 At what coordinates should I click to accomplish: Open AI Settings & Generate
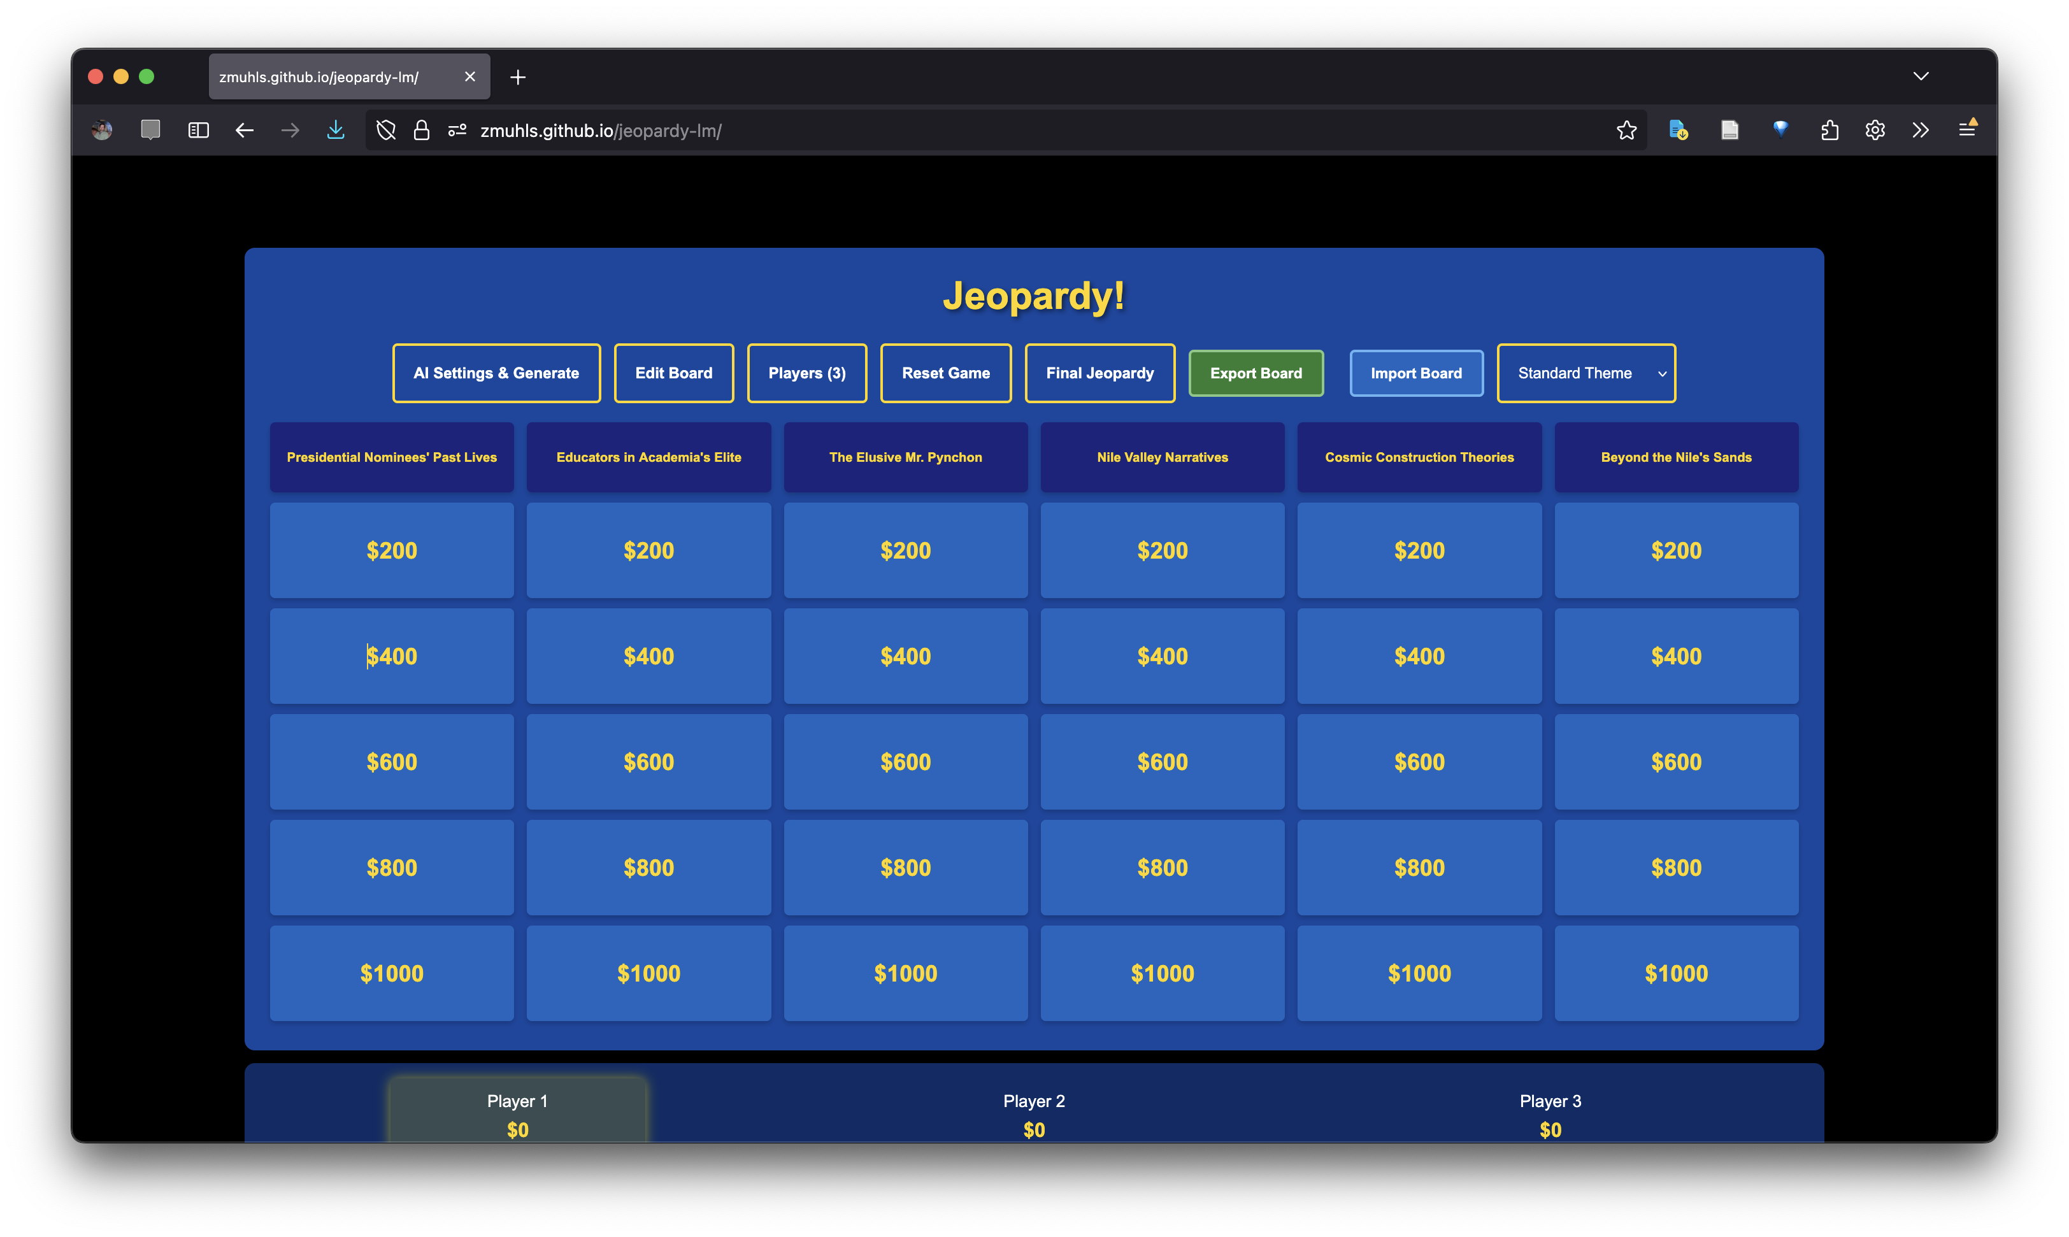pyautogui.click(x=496, y=373)
